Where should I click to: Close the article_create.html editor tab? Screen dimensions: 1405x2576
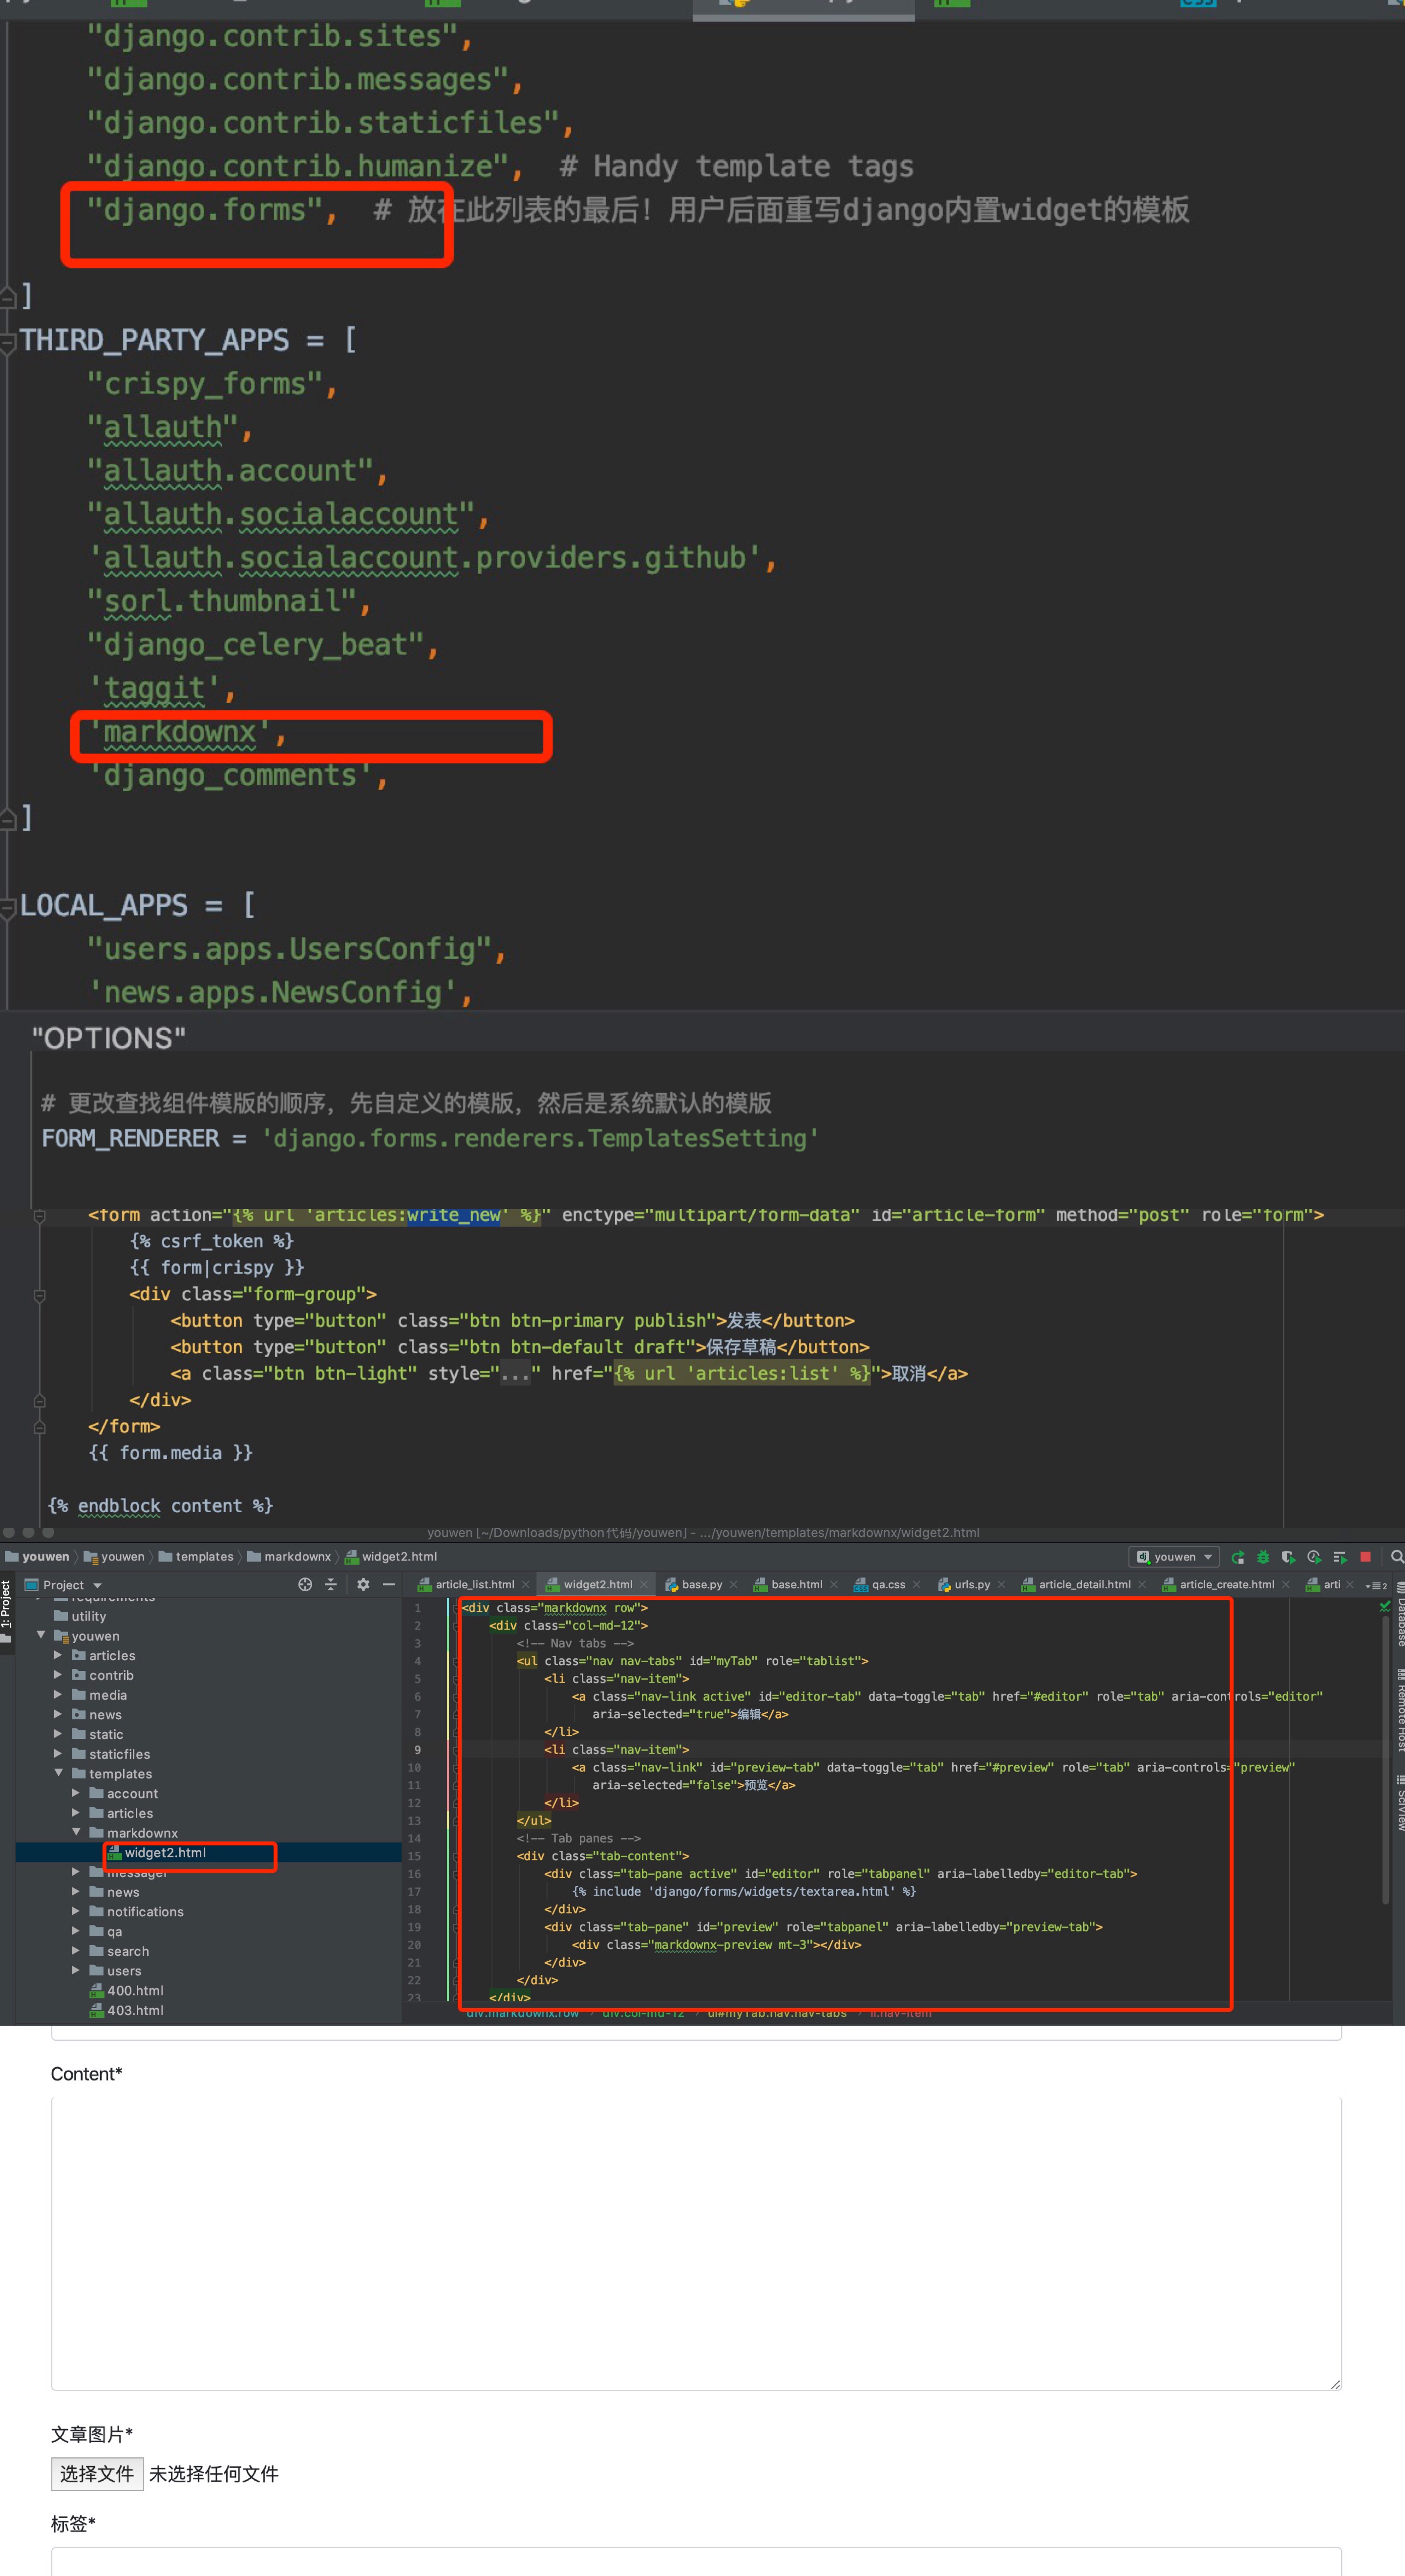tap(1286, 1584)
